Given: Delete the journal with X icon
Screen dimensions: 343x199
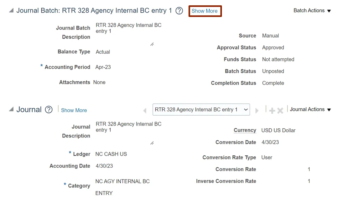Looking at the screenshot, I should [x=280, y=110].
